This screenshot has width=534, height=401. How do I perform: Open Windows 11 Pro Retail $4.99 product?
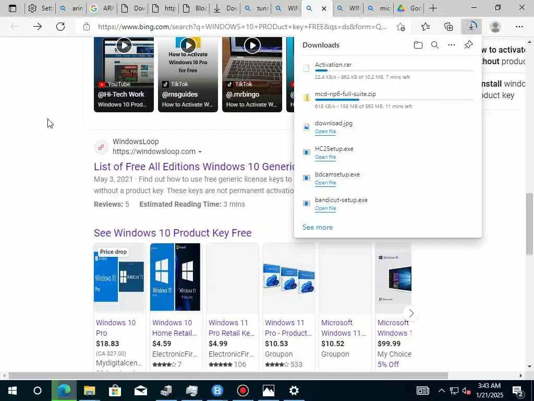232,307
